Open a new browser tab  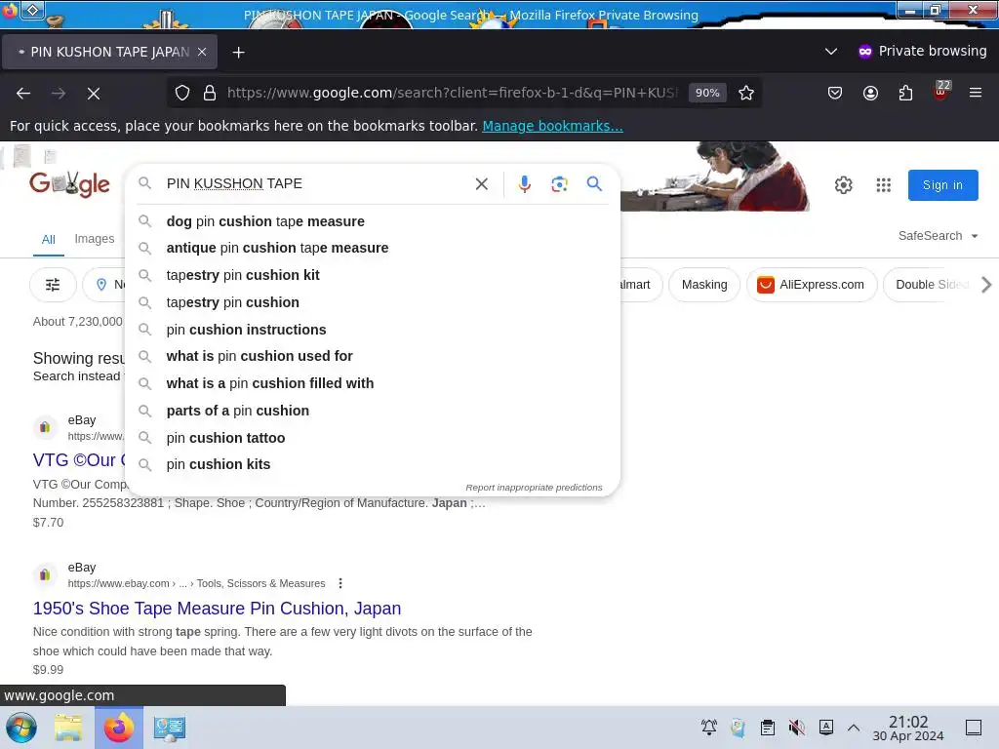point(238,53)
